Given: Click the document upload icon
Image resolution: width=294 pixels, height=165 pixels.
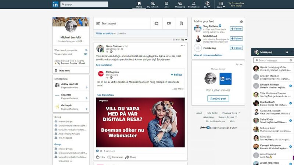Looking at the screenshot, I should pos(181,23).
